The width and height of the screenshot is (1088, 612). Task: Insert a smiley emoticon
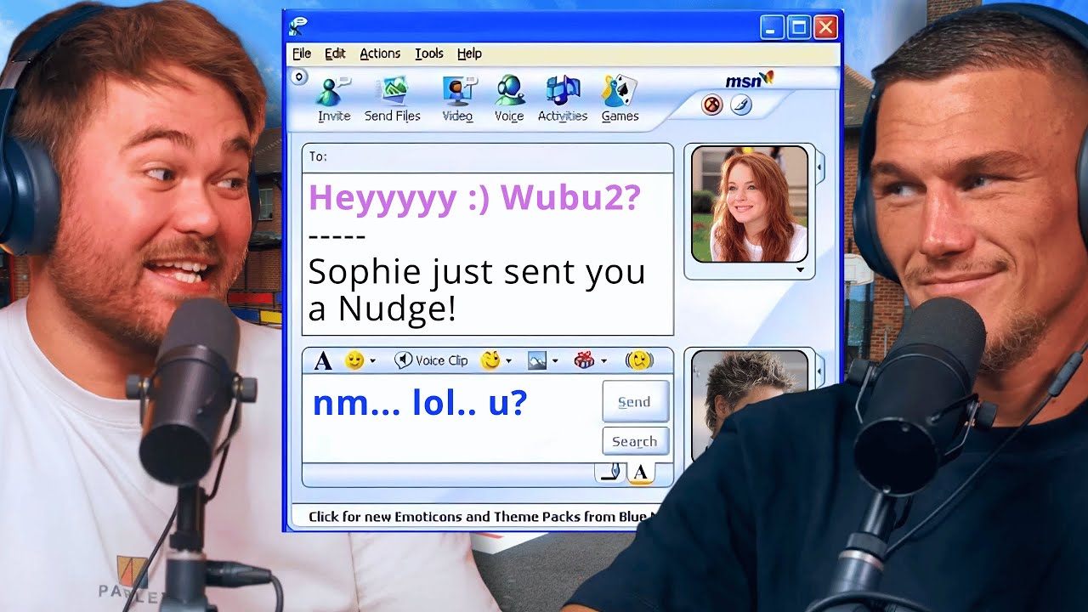(x=354, y=360)
